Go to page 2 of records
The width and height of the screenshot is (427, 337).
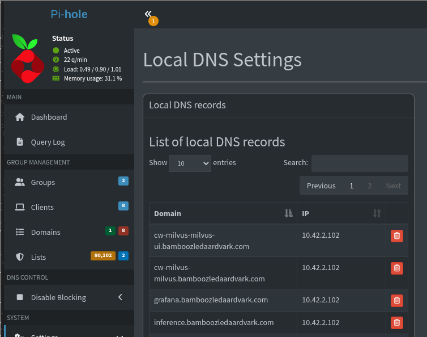tap(370, 186)
